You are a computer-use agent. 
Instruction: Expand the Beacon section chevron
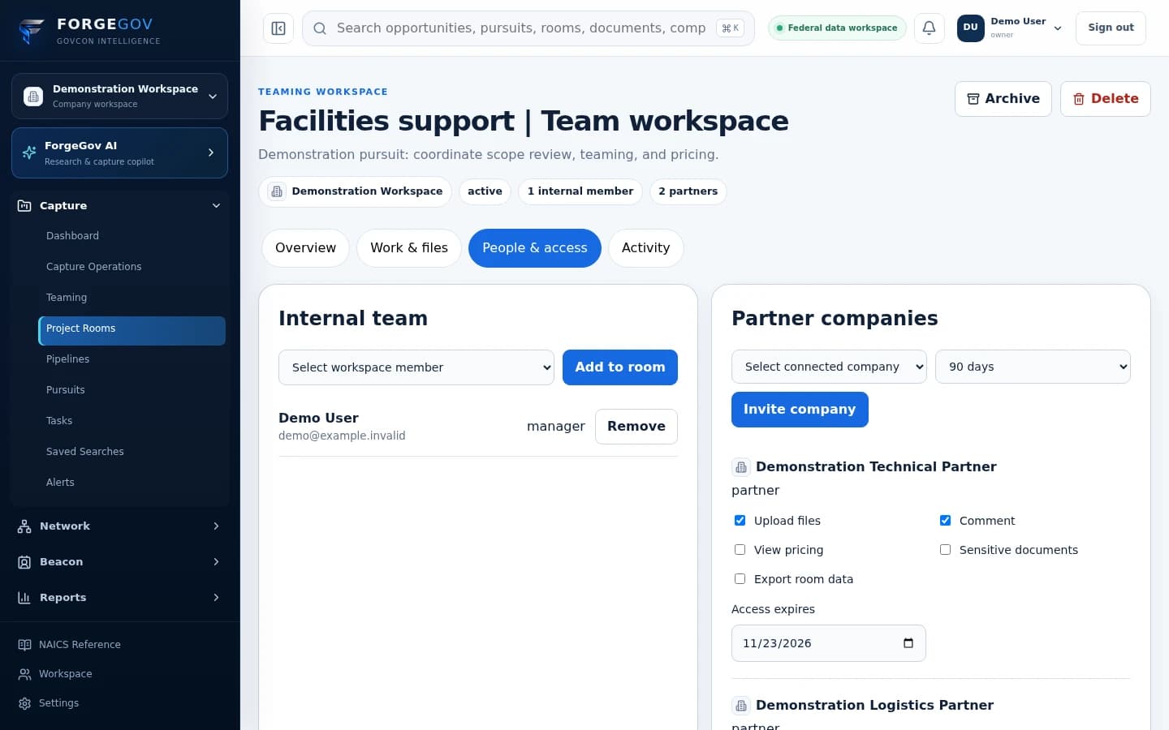(x=216, y=562)
